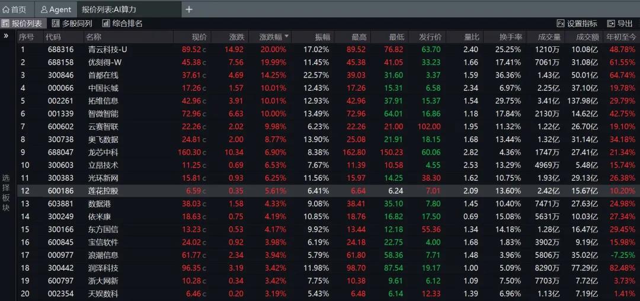Click 137.98亿 turnover of 拓维信息

(583, 101)
